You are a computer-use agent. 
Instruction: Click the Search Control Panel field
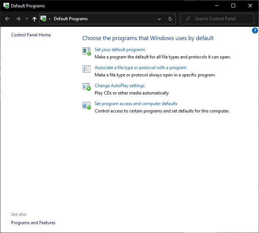tap(217, 19)
